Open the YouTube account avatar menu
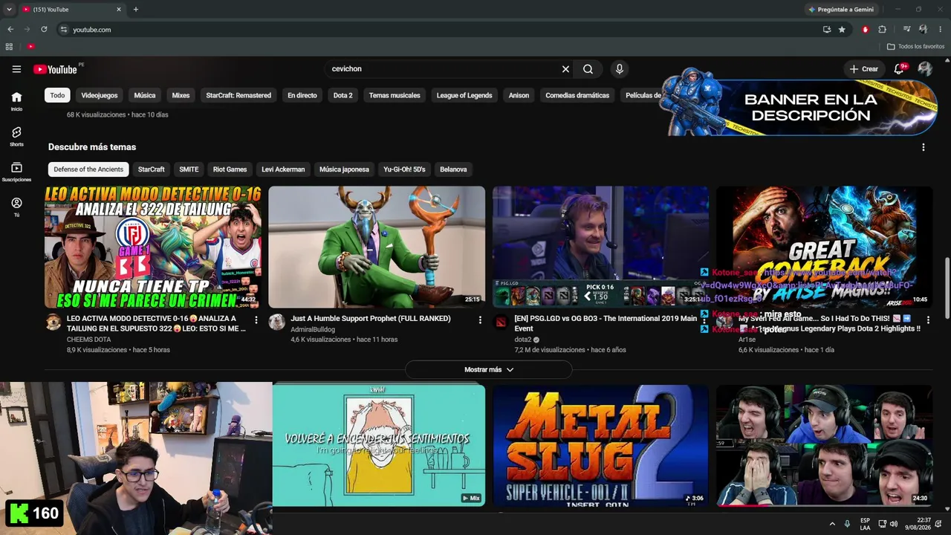The image size is (951, 535). coord(925,69)
